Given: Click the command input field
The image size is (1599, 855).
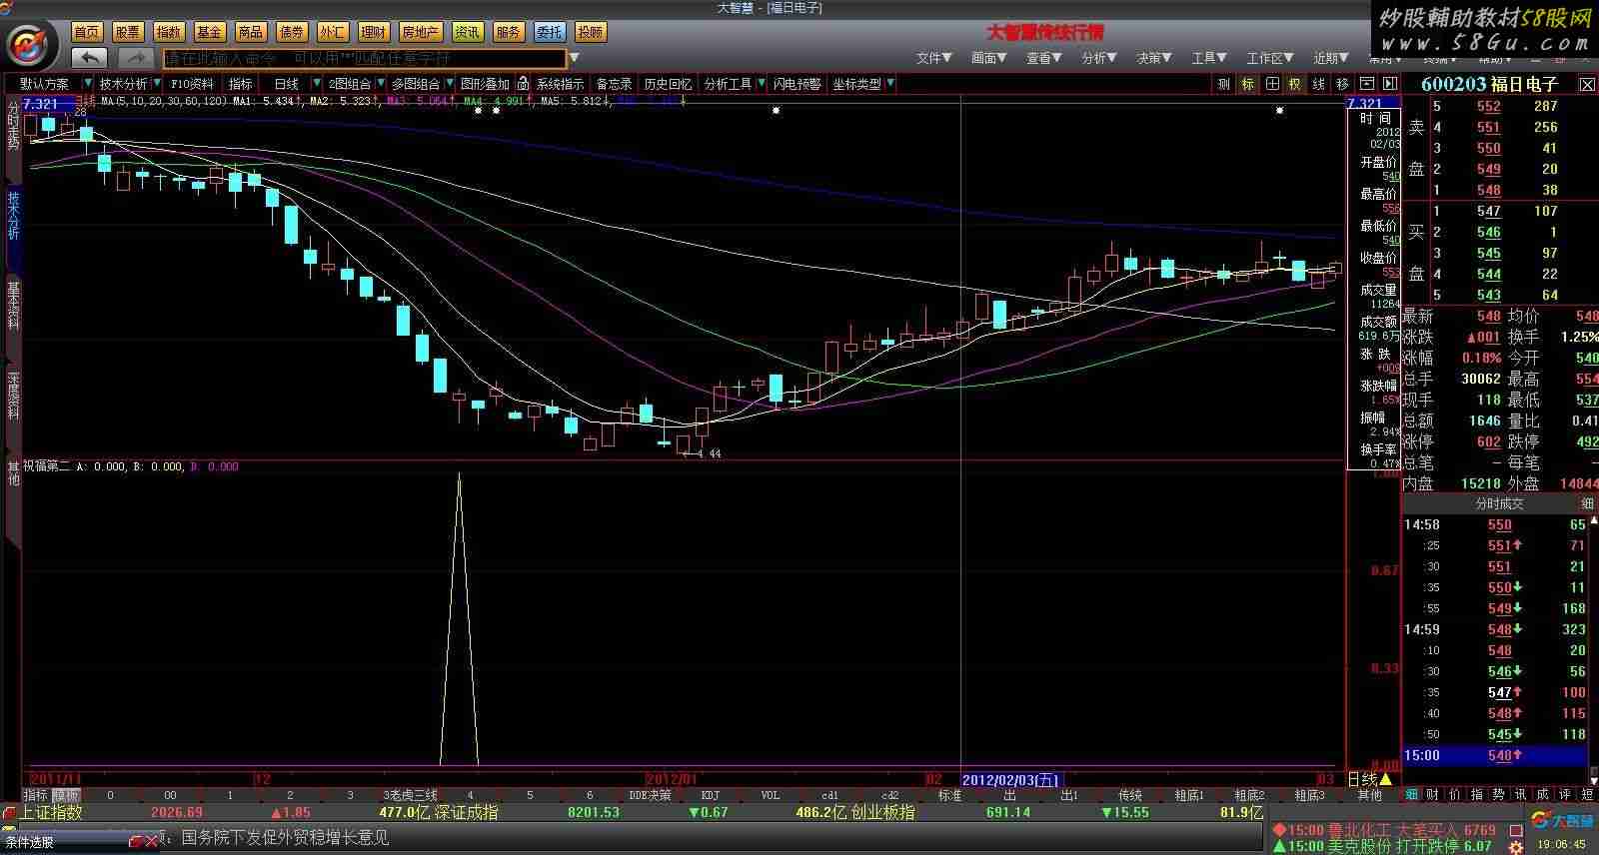Looking at the screenshot, I should [364, 58].
